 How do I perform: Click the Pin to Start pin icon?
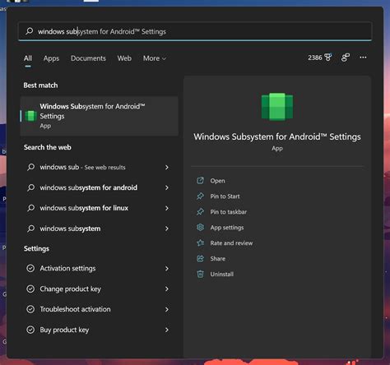[200, 196]
